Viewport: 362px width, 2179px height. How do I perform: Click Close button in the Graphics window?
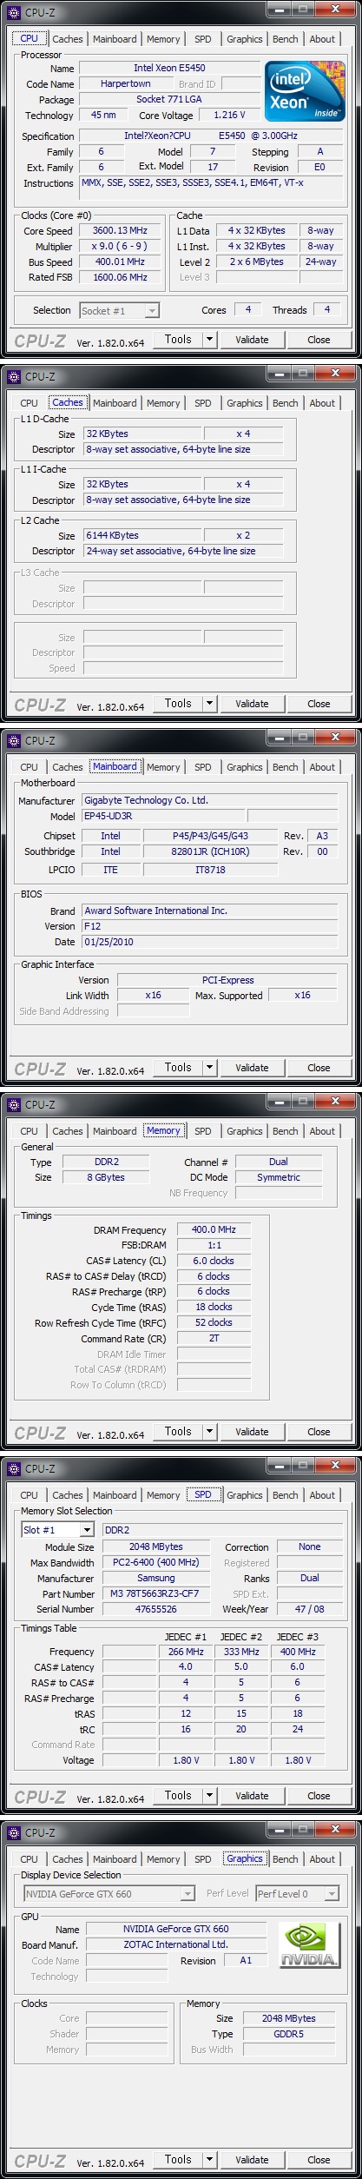[319, 2160]
